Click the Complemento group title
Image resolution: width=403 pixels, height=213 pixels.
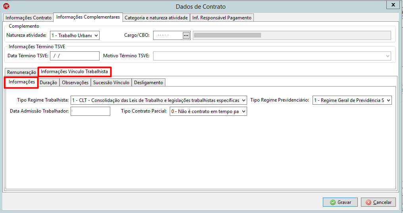click(24, 26)
